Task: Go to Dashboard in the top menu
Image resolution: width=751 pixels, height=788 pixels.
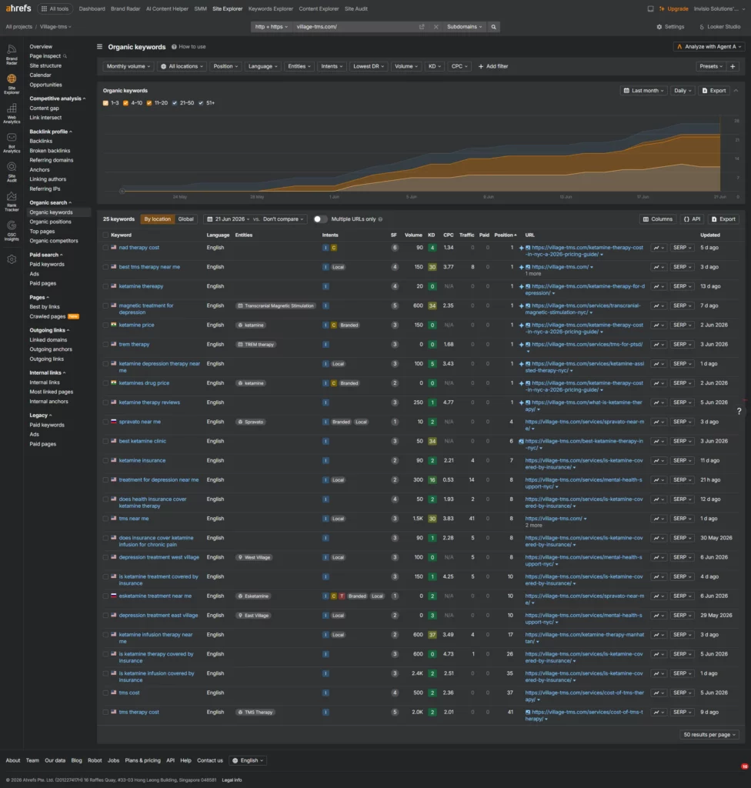Action: pyautogui.click(x=92, y=8)
